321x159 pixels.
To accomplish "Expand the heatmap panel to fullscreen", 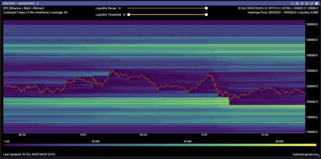I will (x=311, y=3).
